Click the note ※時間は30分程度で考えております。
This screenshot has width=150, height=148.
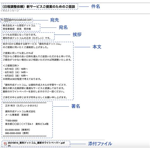click(22, 79)
